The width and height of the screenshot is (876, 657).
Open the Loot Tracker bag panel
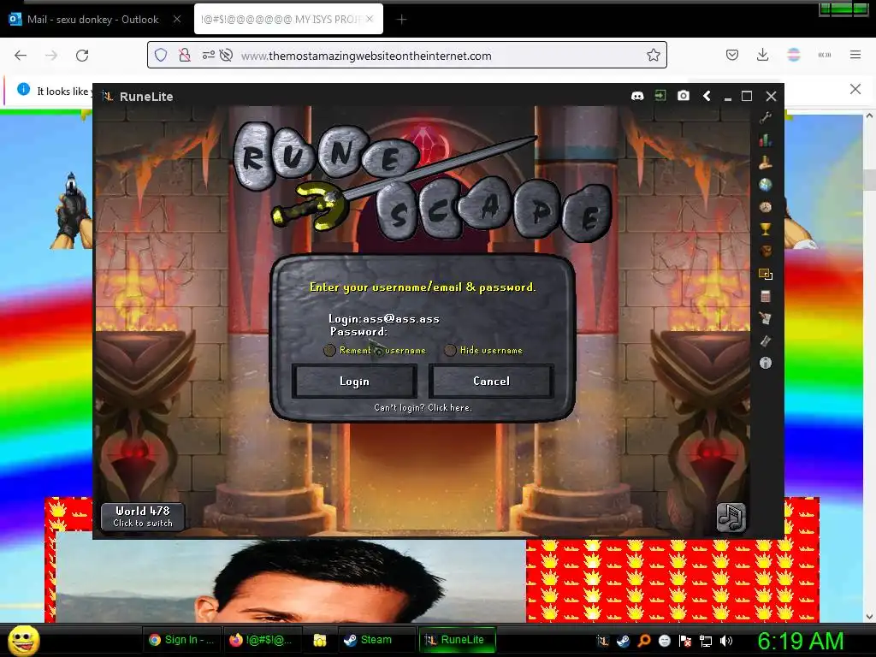(766, 252)
